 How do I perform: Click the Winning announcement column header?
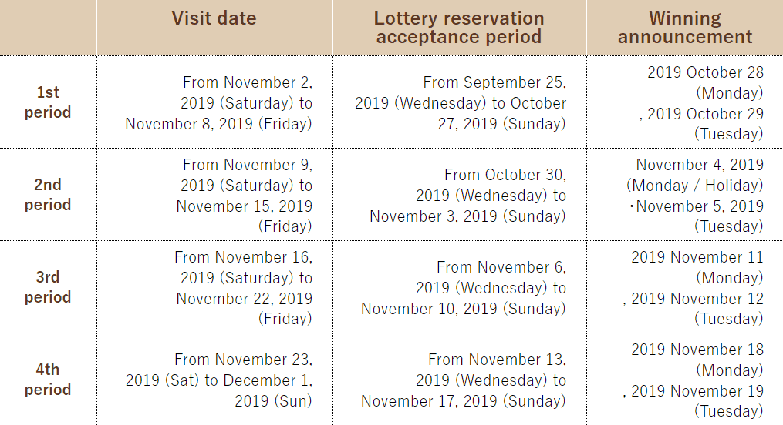click(x=684, y=28)
